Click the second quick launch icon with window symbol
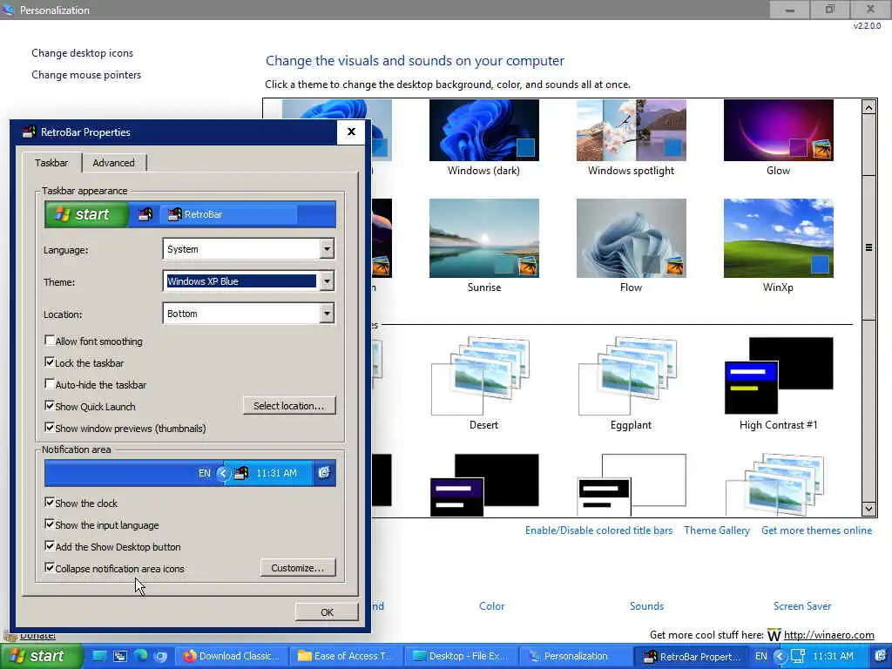This screenshot has height=669, width=892. tap(120, 657)
